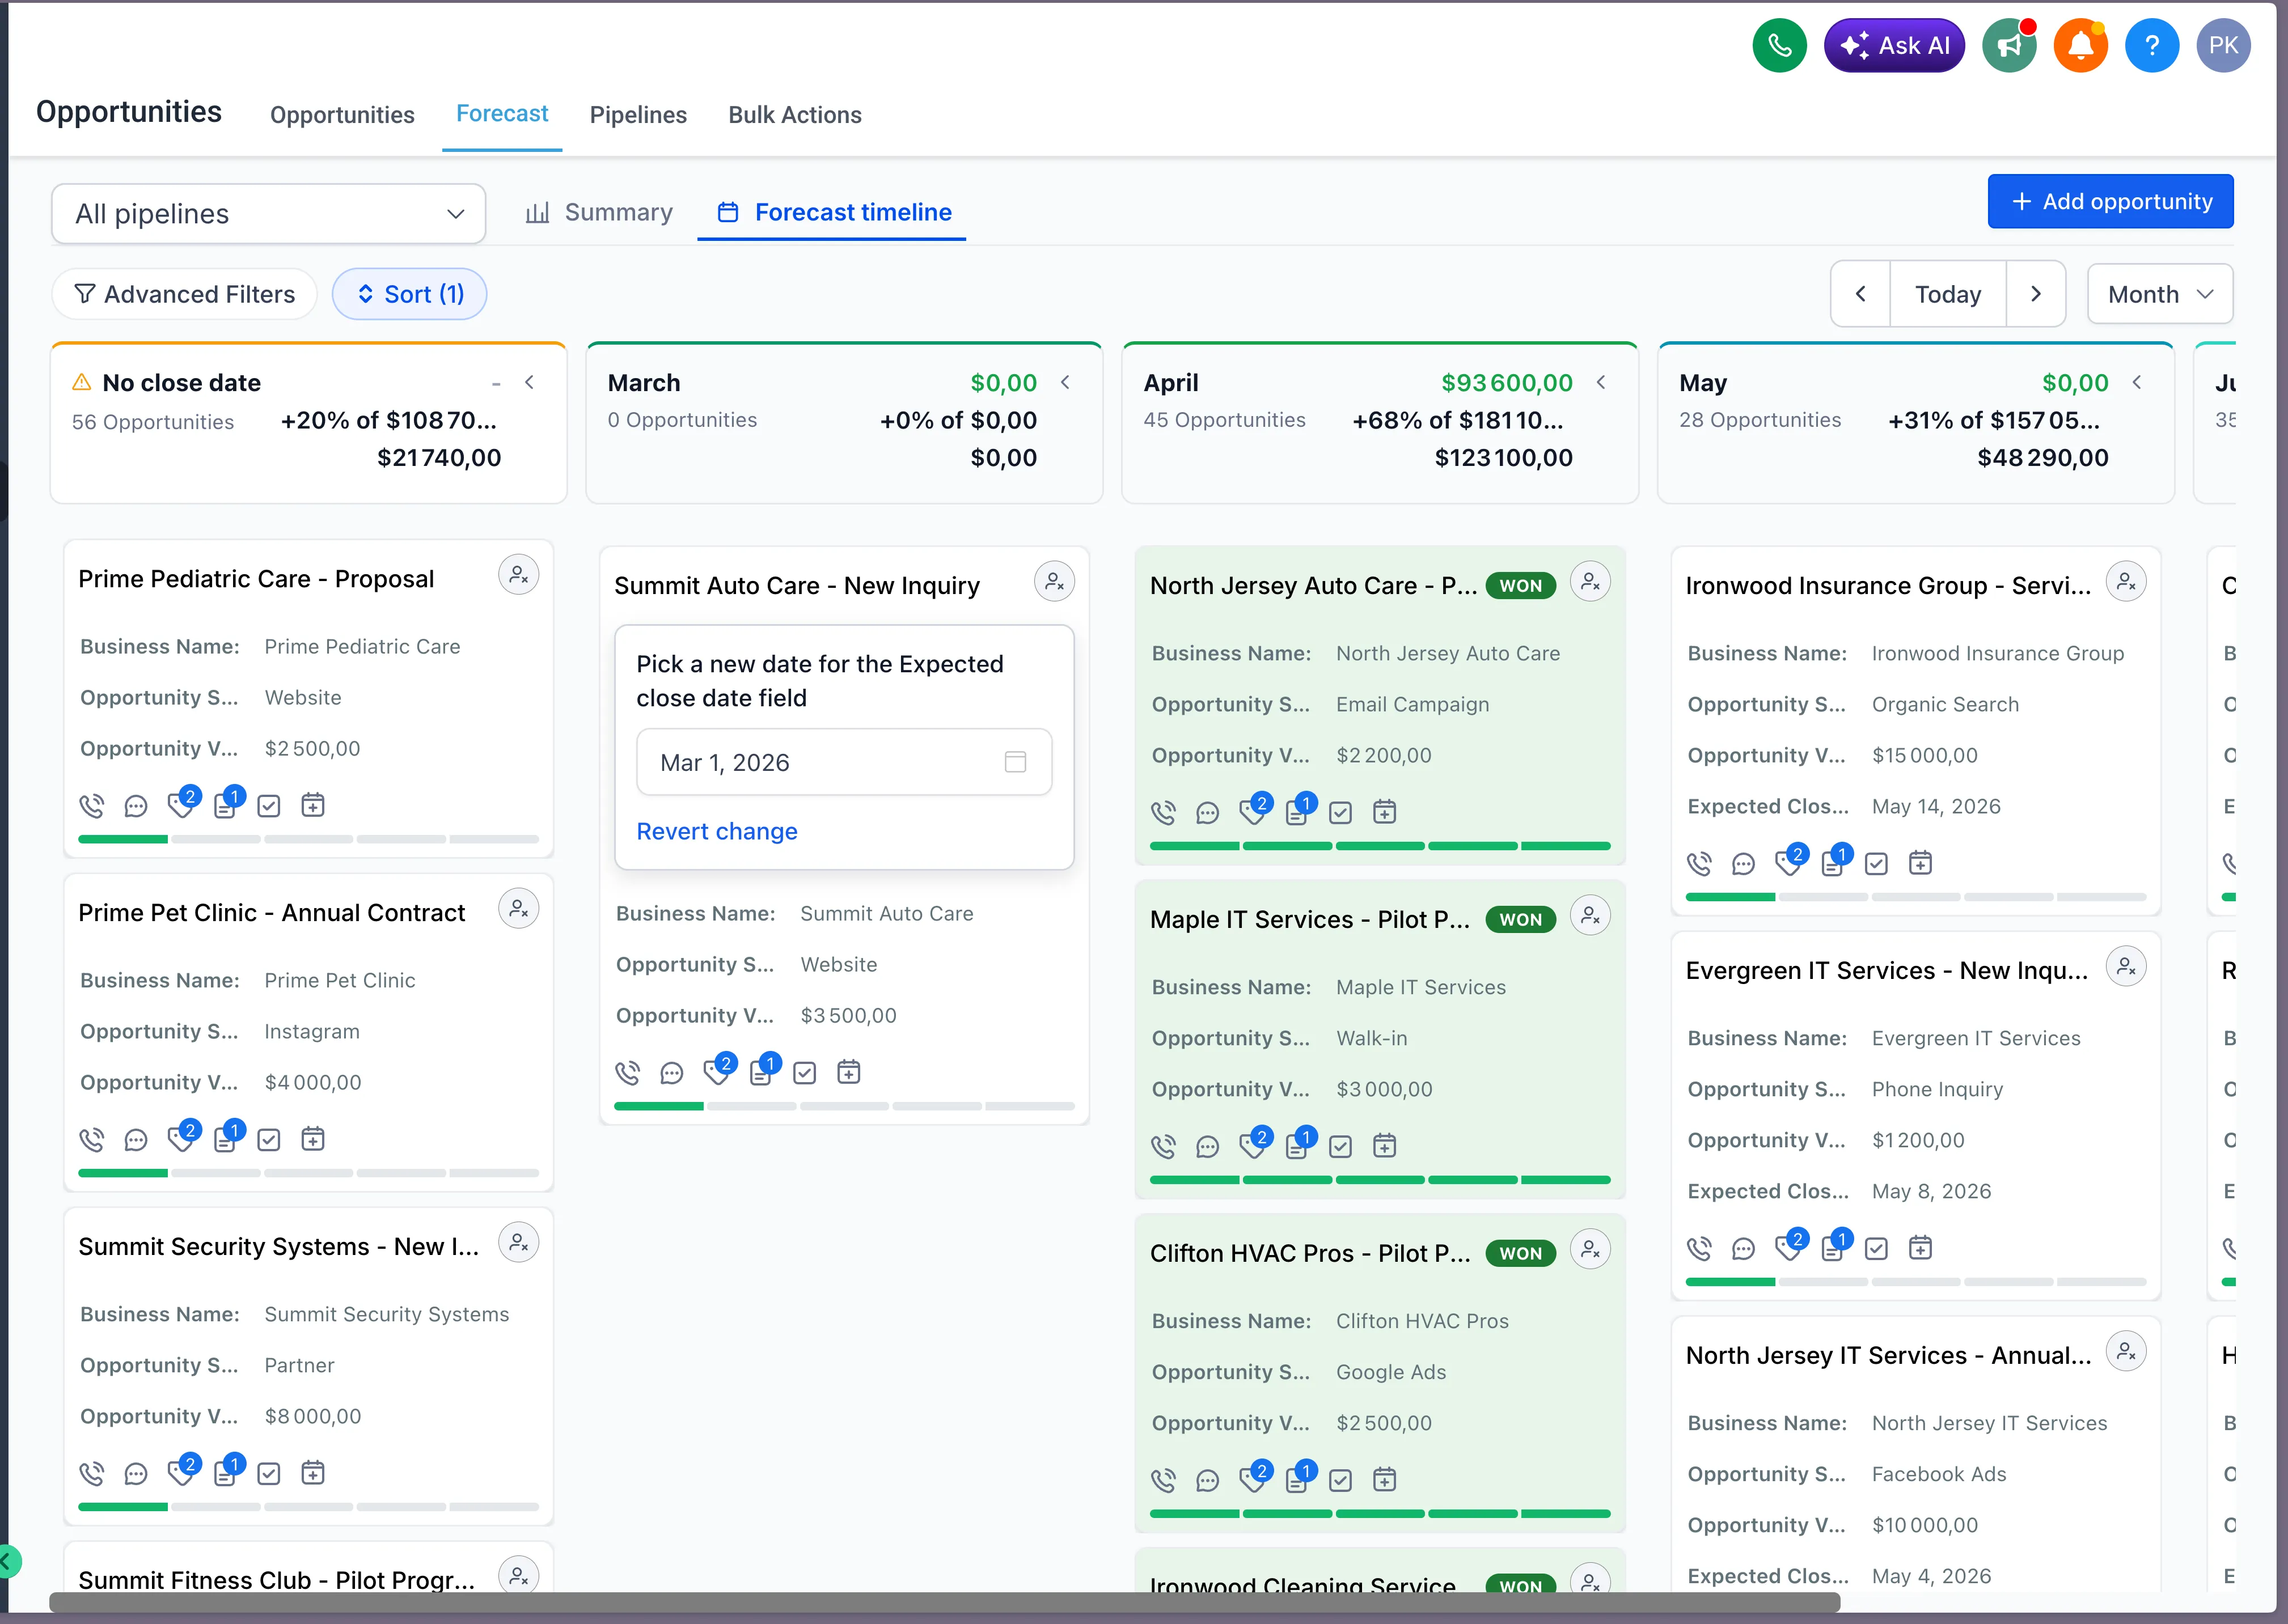Click appointment calendar icon on Prime Pet Clinic card

pyautogui.click(x=313, y=1139)
